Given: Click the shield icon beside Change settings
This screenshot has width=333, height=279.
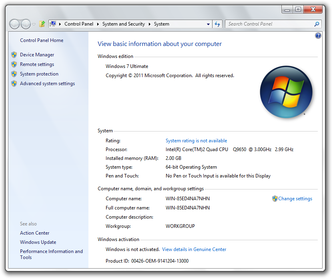Looking at the screenshot, I should point(275,199).
